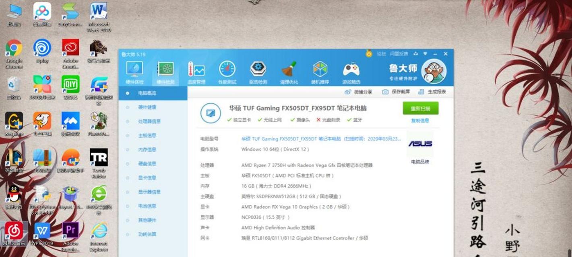Click the AMD Ryzen 7 3750H processor text
The width and height of the screenshot is (572, 257).
click(x=307, y=165)
